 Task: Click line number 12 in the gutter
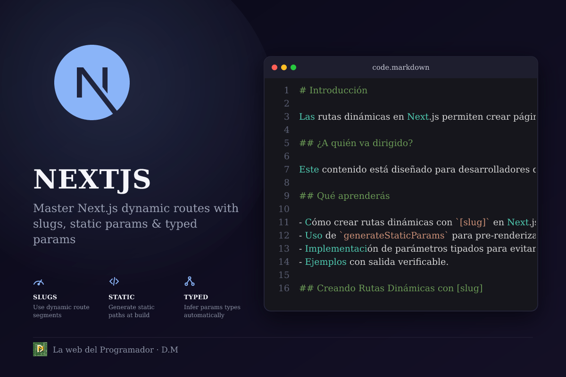tap(284, 235)
